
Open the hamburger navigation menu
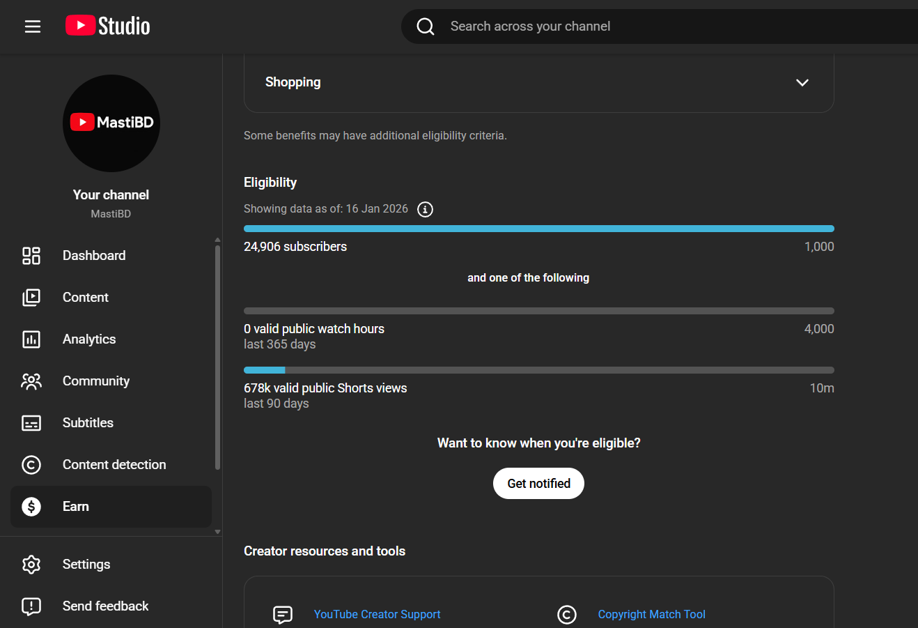point(33,26)
